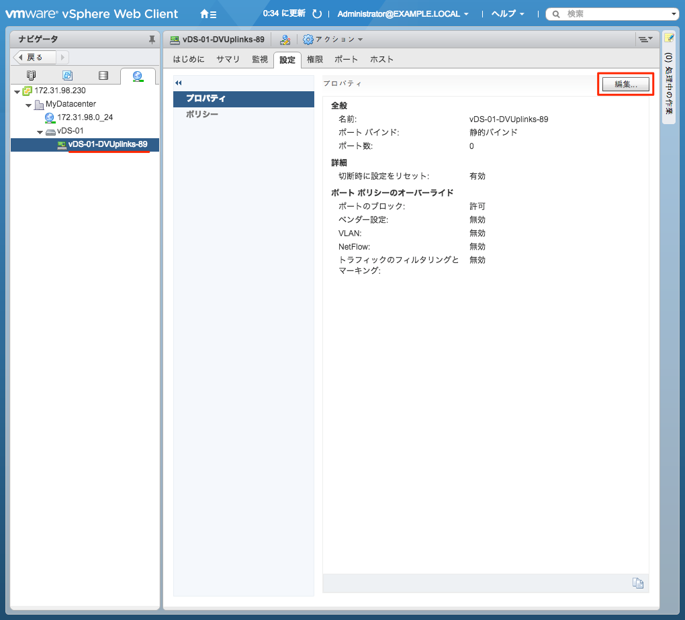Open the Administrator@EXAMPLE.LOCAL user dropdown
The image size is (685, 620).
pos(403,14)
